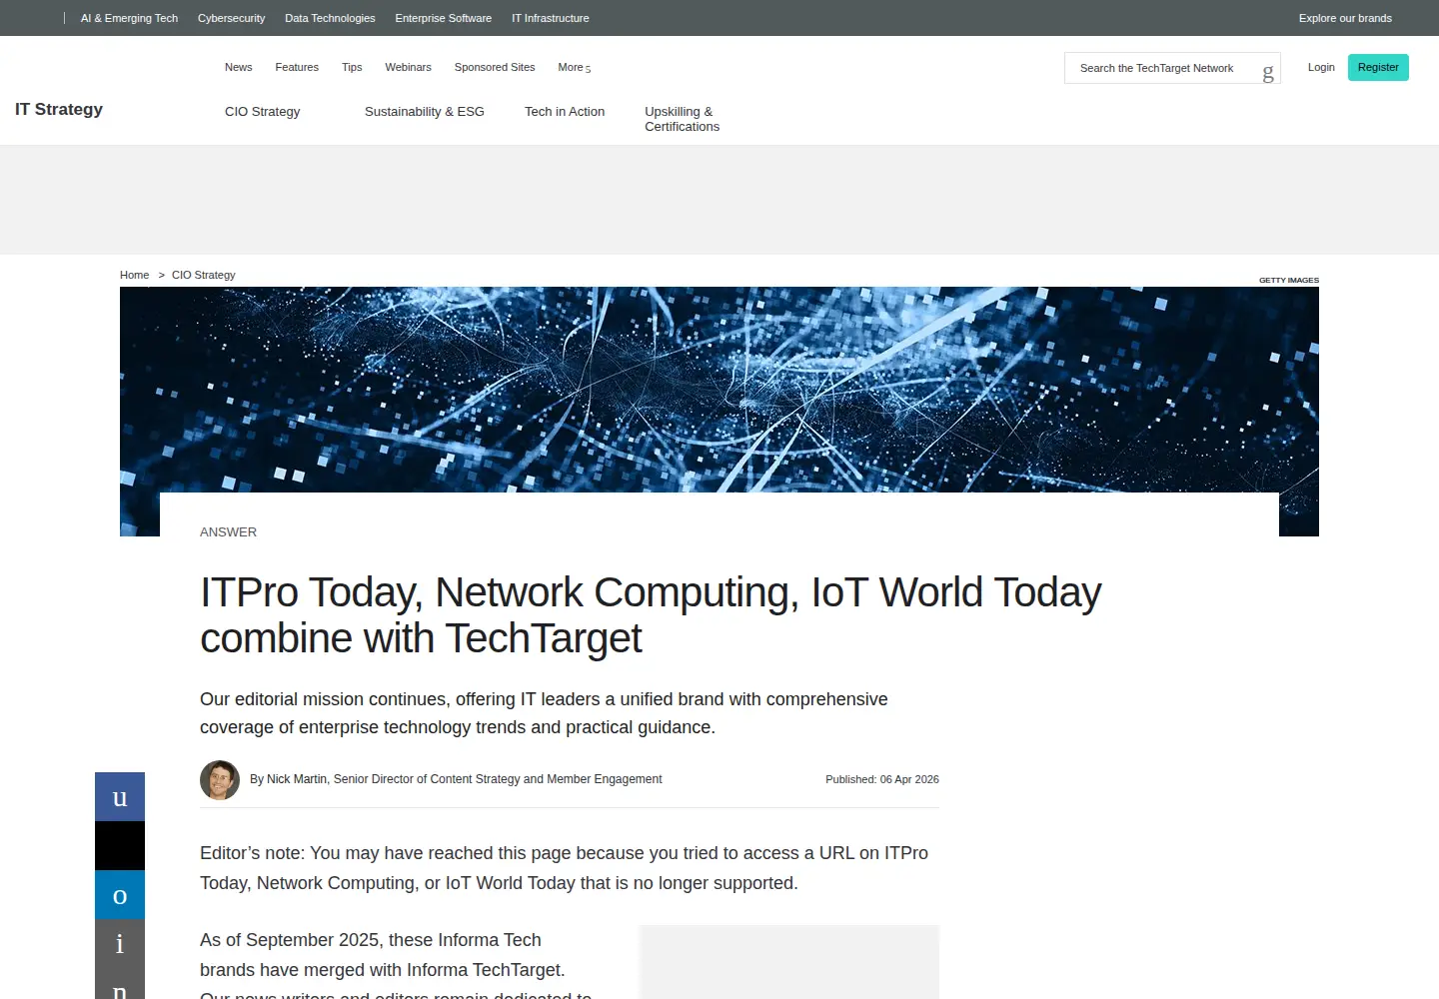This screenshot has width=1439, height=999.
Task: Click the Home breadcrumb link
Action: pos(134,275)
